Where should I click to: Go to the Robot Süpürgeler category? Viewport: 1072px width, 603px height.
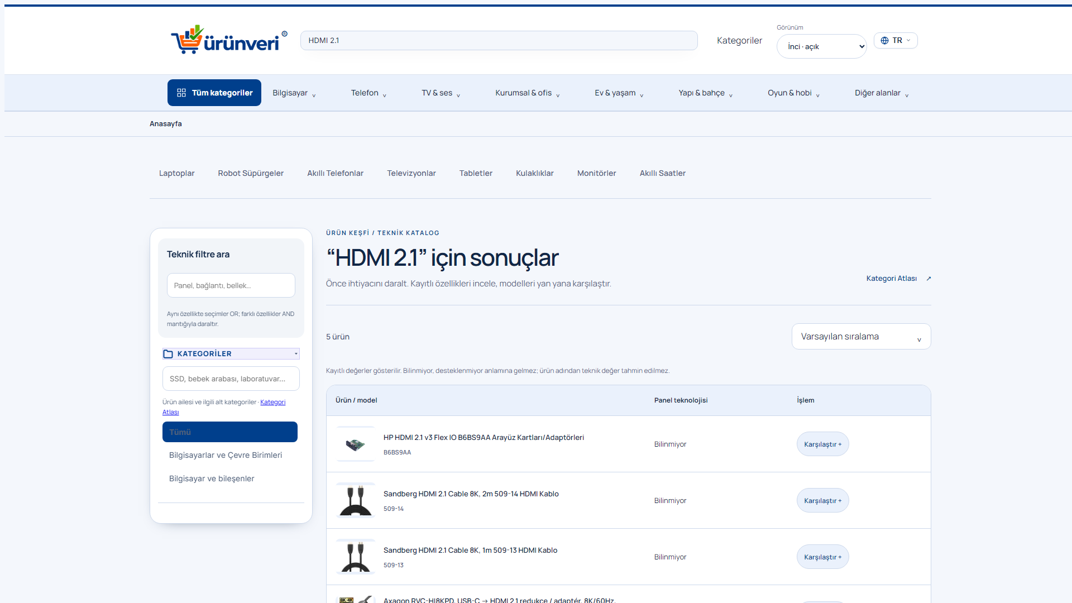251,173
